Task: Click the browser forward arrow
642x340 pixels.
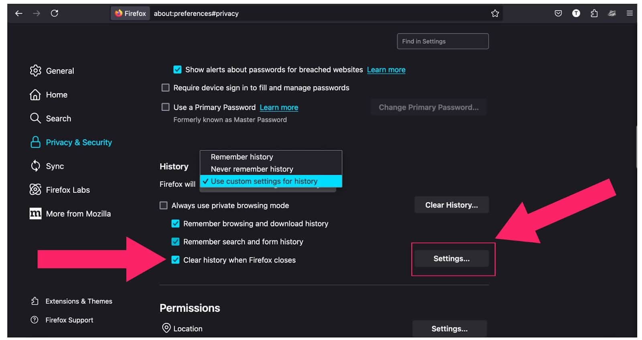Action: (x=37, y=13)
